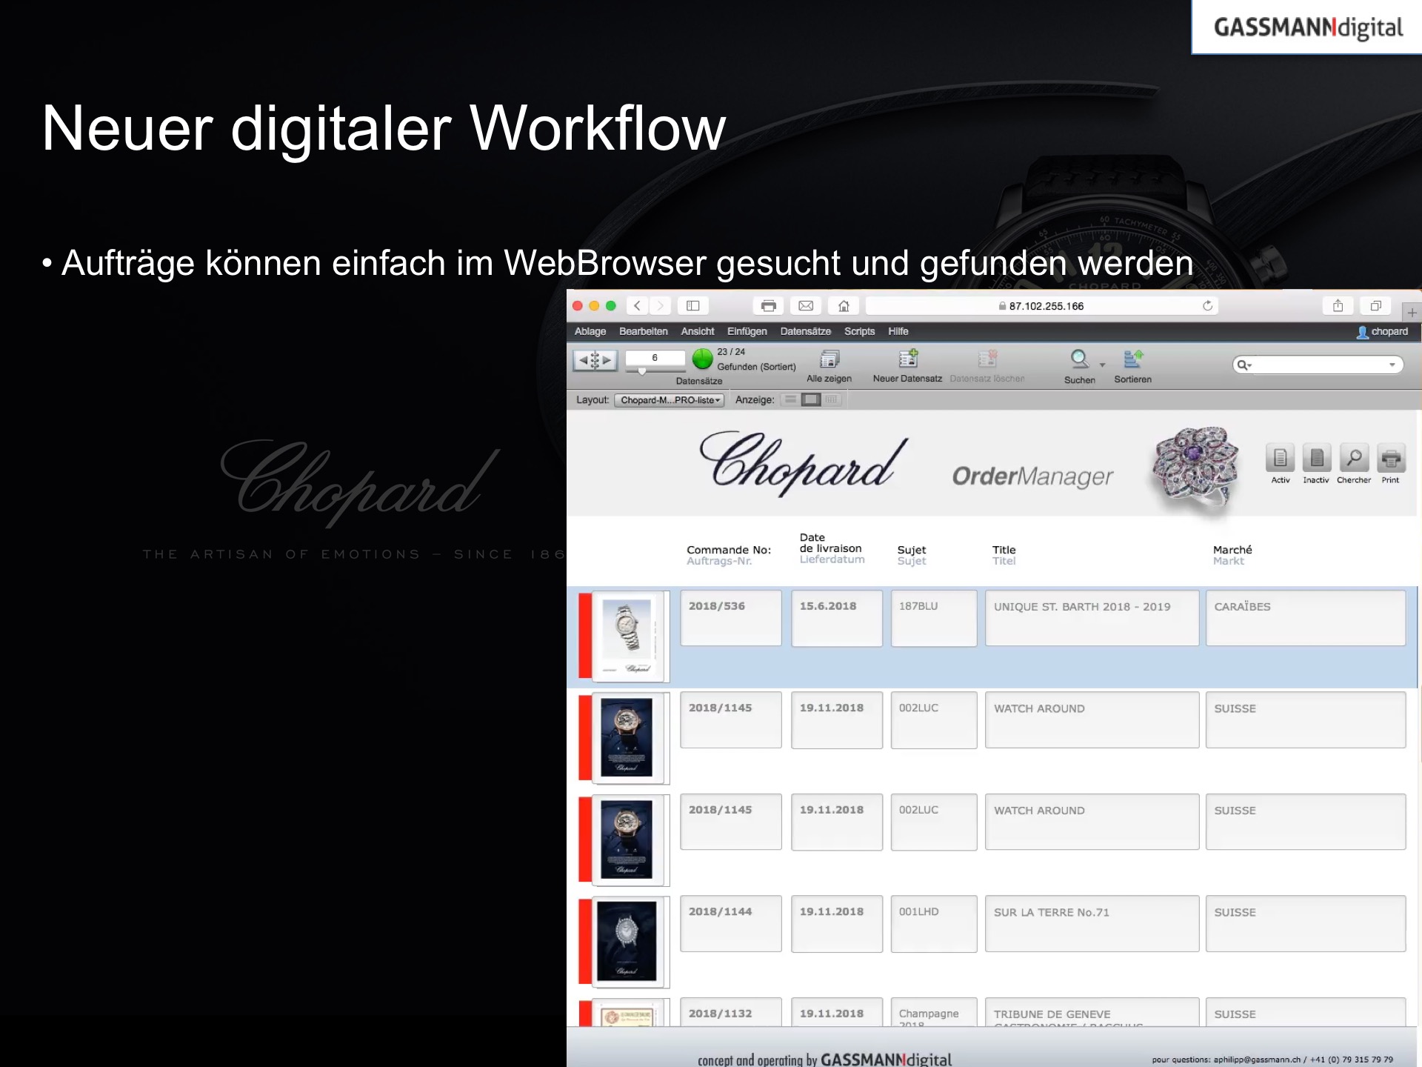Reload the page with the refresh icon

click(x=1207, y=305)
